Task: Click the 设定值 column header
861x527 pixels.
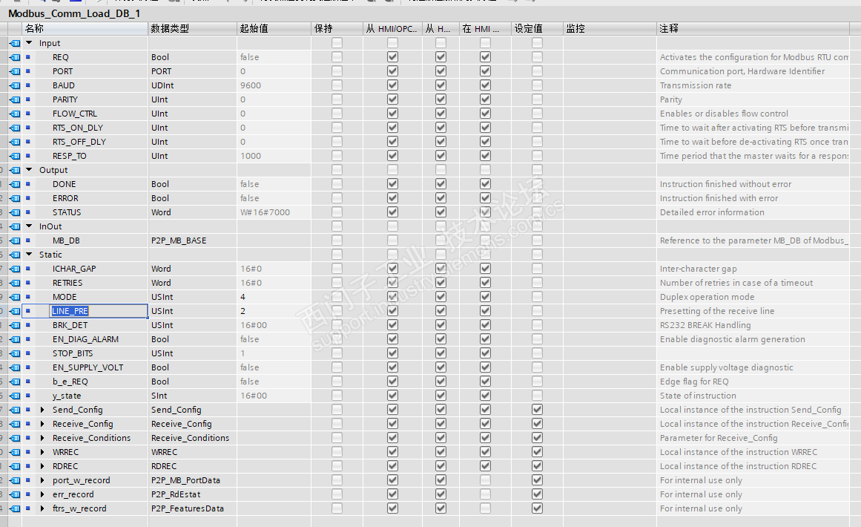Action: coord(537,28)
